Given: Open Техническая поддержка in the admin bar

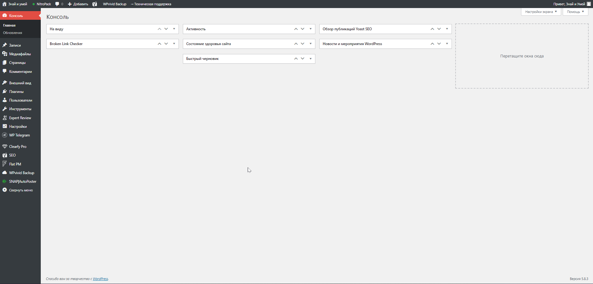Looking at the screenshot, I should [x=151, y=4].
